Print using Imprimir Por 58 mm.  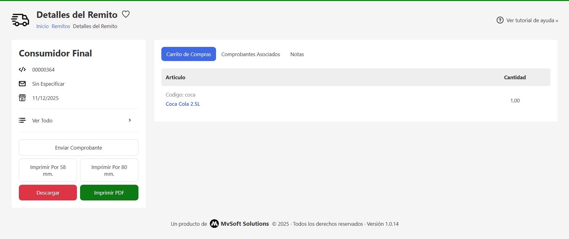(x=48, y=170)
